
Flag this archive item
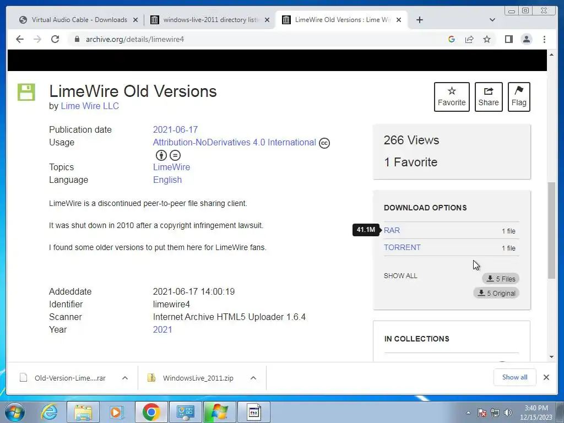coord(519,97)
